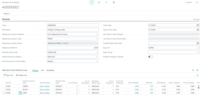Click the edit pencil icon
The height and width of the screenshot is (95, 200).
pyautogui.click(x=91, y=2)
